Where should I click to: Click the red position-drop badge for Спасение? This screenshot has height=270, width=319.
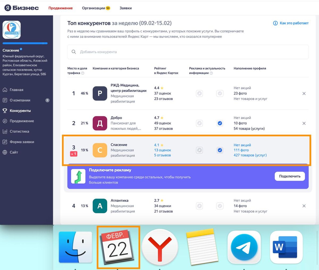coord(74,154)
